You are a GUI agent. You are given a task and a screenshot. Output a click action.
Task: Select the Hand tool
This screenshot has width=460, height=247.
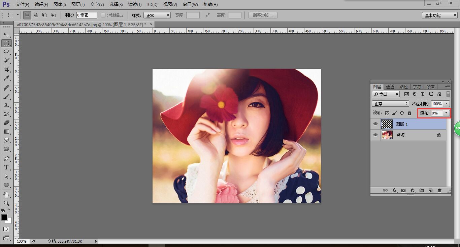pyautogui.click(x=6, y=194)
